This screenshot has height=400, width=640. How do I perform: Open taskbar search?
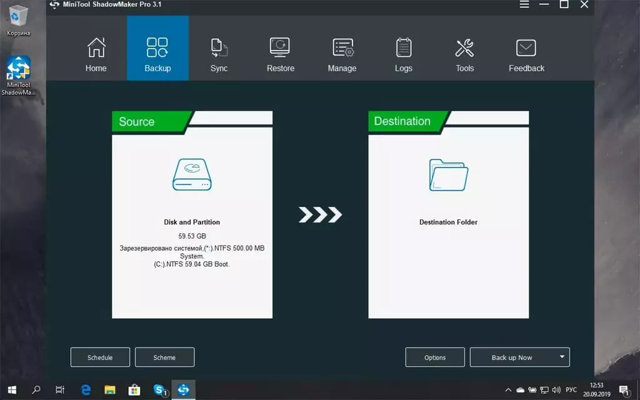36,390
